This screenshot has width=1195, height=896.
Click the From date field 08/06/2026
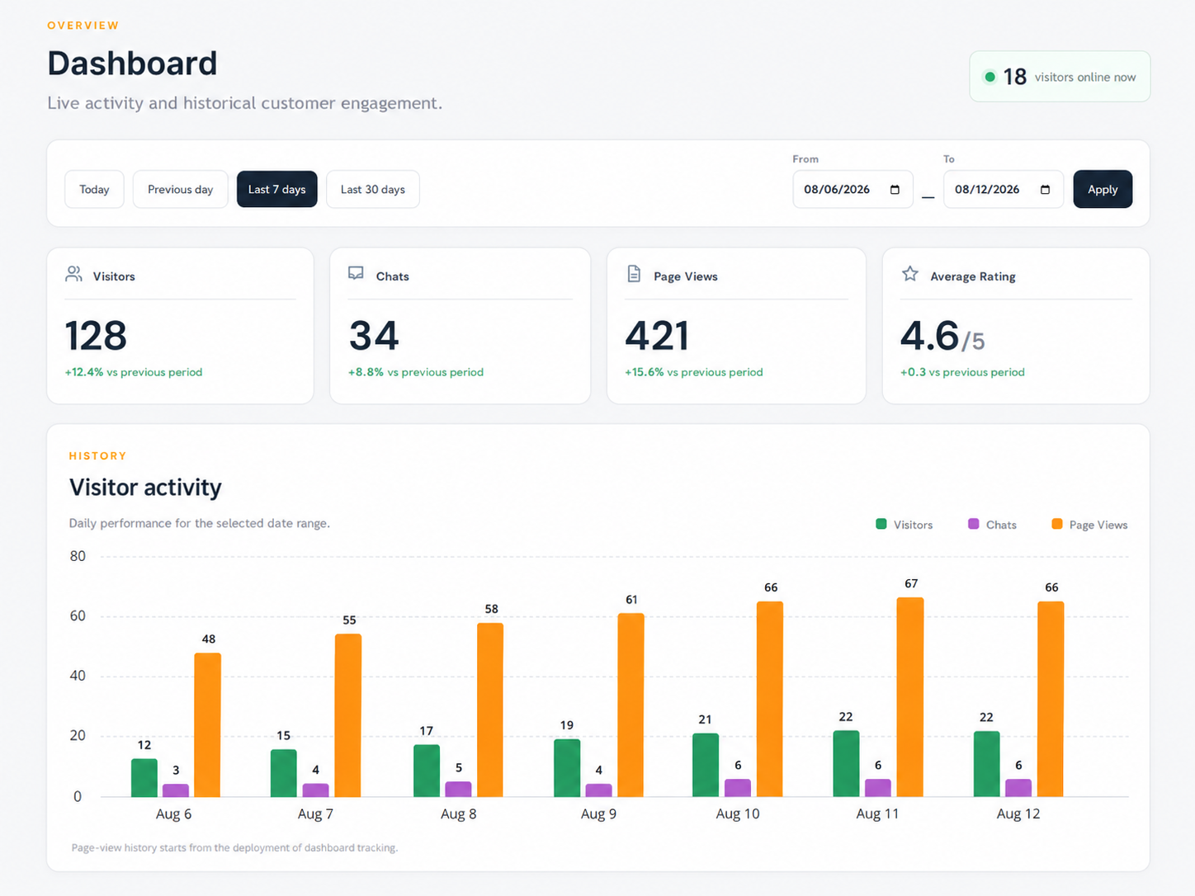[853, 189]
